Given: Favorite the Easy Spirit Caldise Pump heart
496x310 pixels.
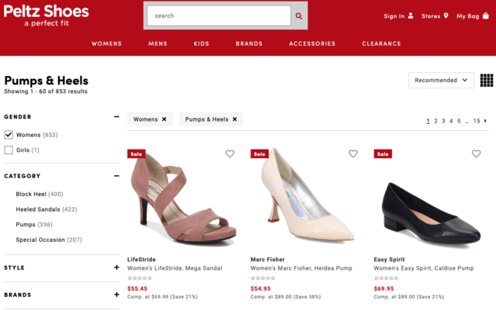Looking at the screenshot, I should (476, 153).
